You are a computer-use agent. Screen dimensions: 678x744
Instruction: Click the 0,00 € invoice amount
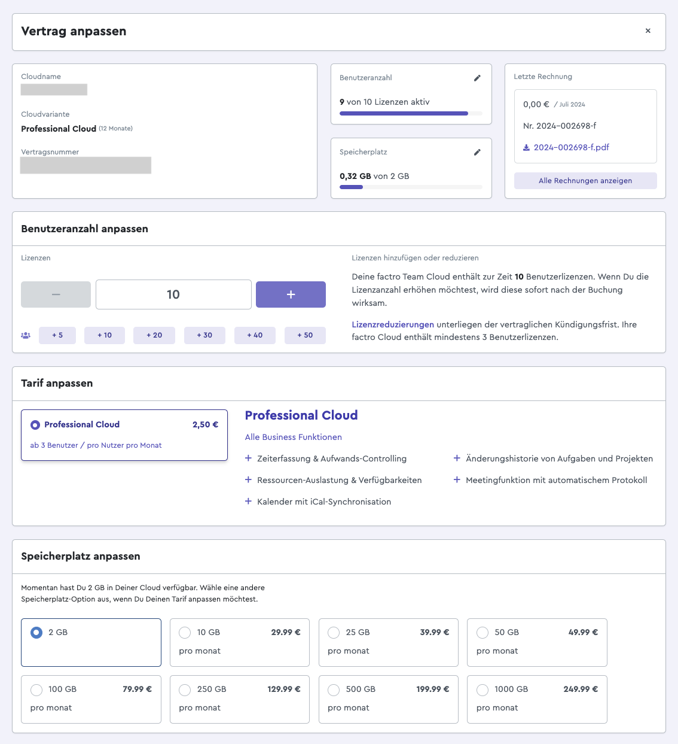click(x=536, y=104)
